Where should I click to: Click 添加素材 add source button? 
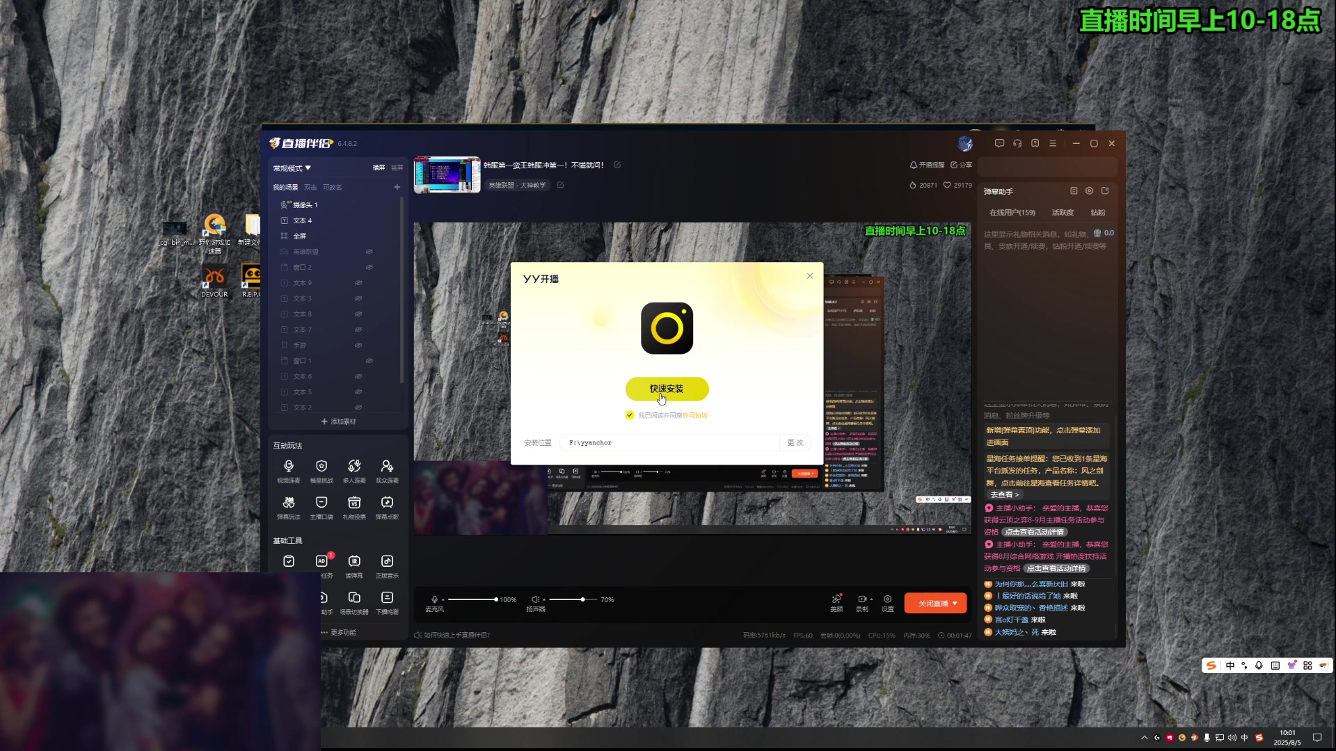(x=338, y=421)
